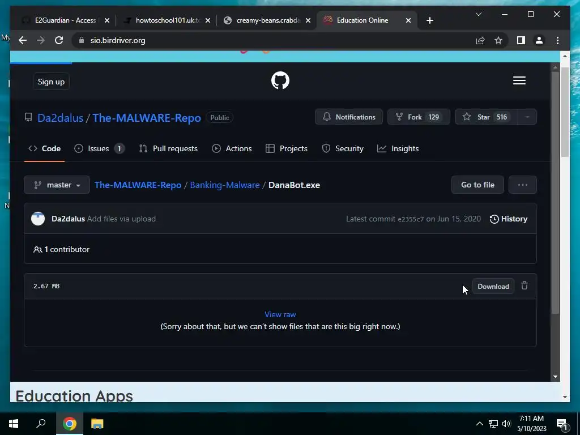The width and height of the screenshot is (580, 435).
Task: Open the Projects tab
Action: (287, 148)
